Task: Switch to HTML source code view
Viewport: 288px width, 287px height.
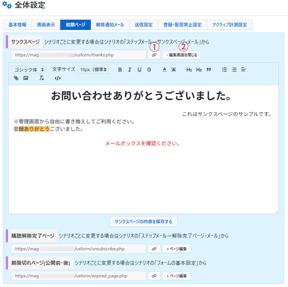Action: click(58, 78)
